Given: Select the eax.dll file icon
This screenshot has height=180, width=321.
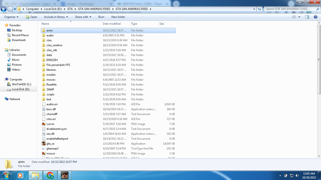Looking at the screenshot, I should (44, 134).
